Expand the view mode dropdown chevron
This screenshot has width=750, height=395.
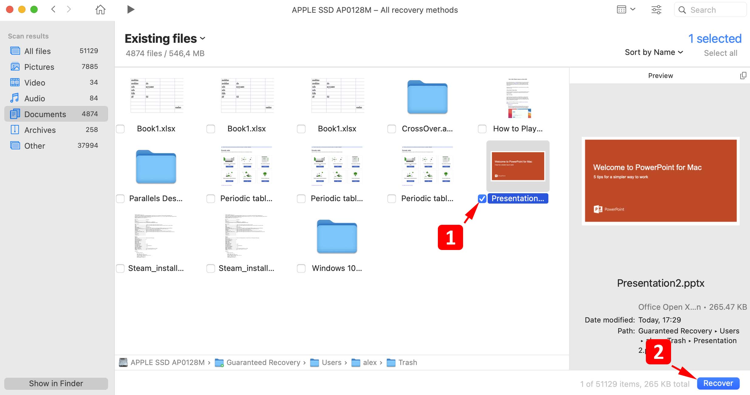coord(633,9)
